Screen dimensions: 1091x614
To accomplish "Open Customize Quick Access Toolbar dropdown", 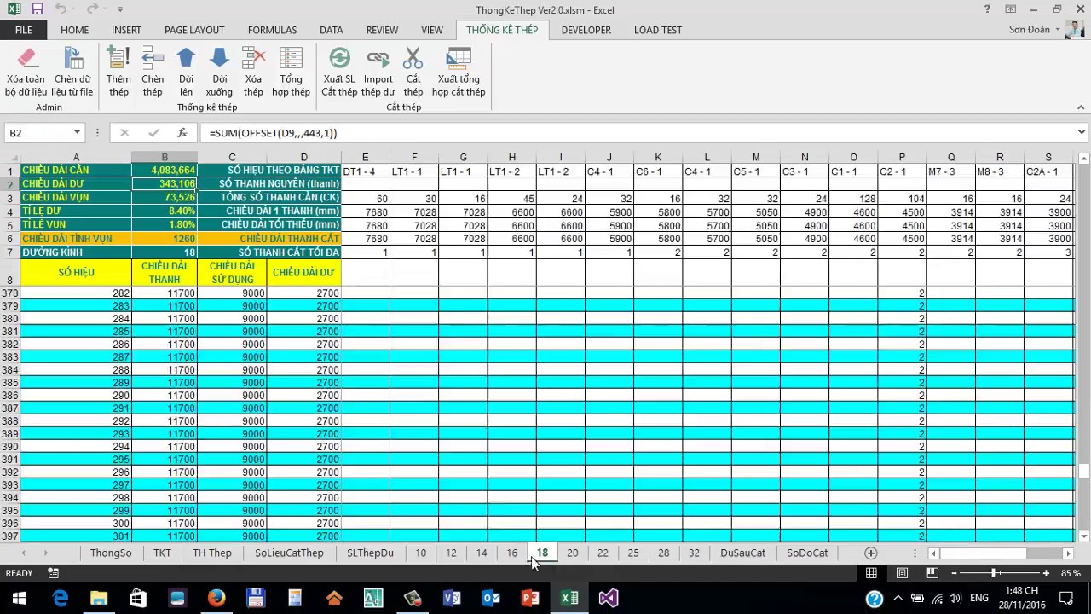I will coord(120,9).
